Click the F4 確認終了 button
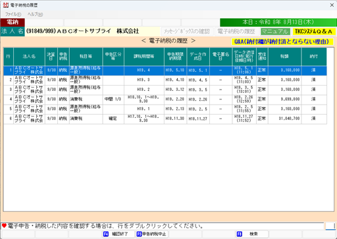 [118, 234]
